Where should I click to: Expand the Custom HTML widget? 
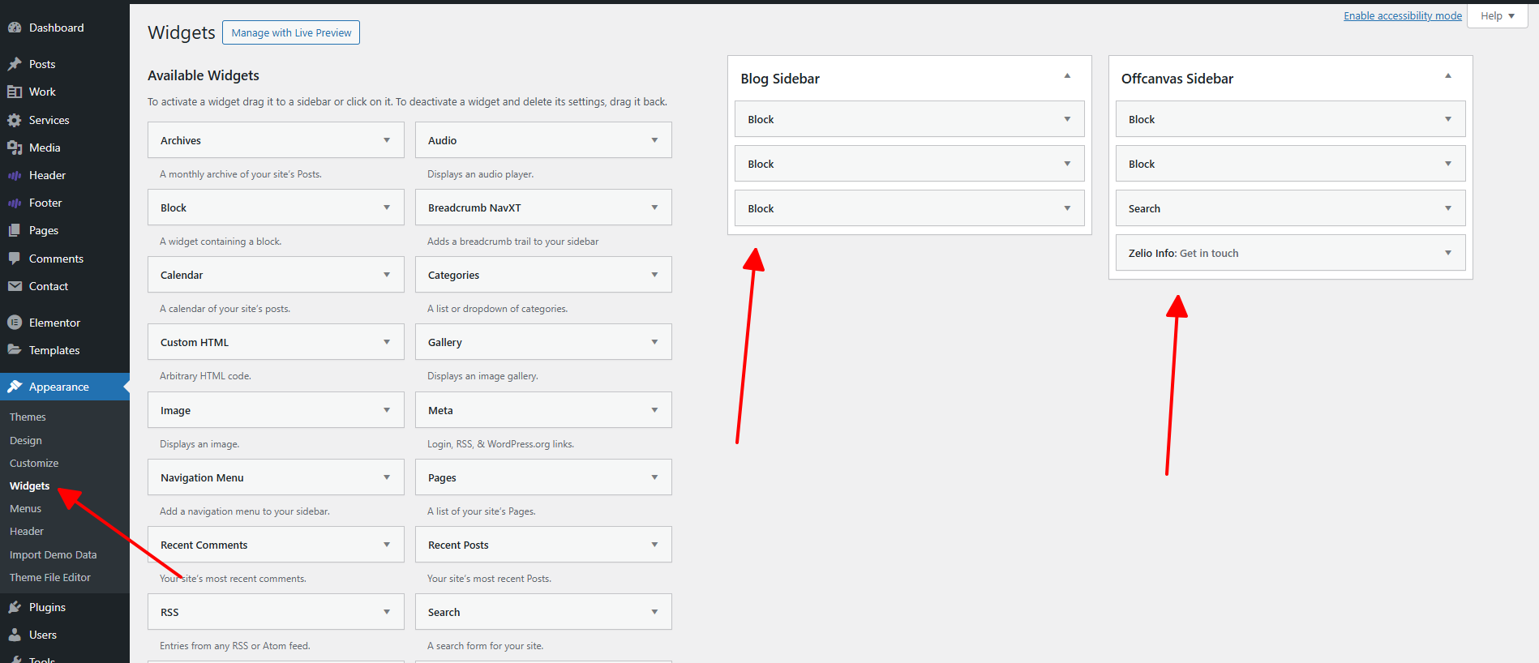(x=387, y=342)
